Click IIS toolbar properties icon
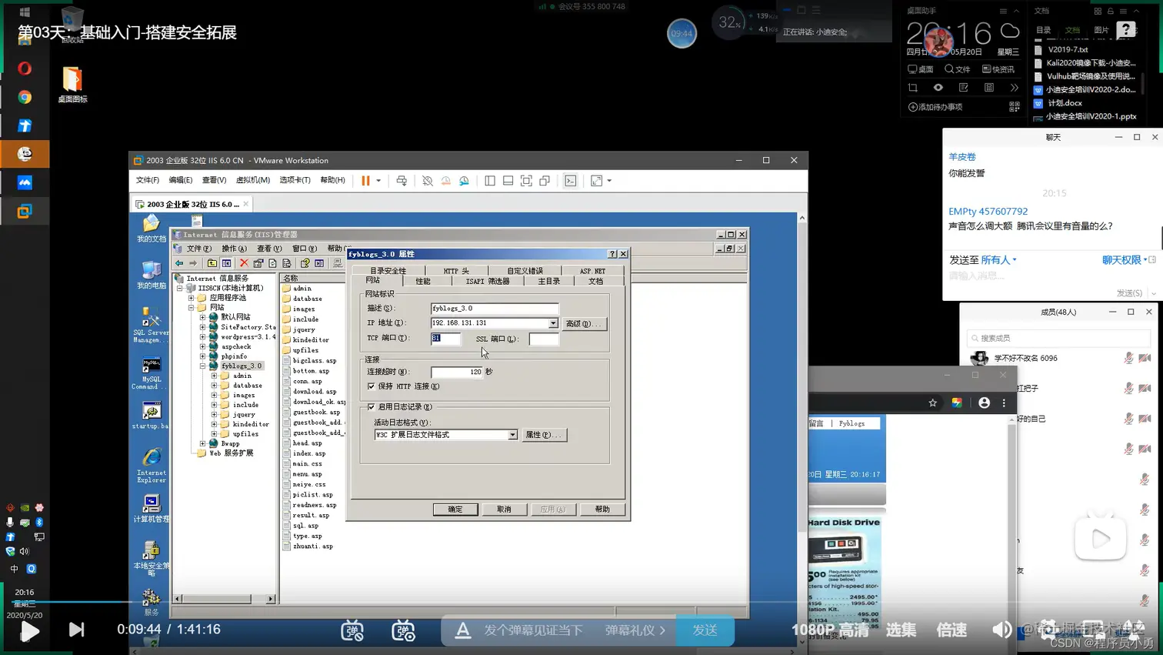 (x=258, y=263)
